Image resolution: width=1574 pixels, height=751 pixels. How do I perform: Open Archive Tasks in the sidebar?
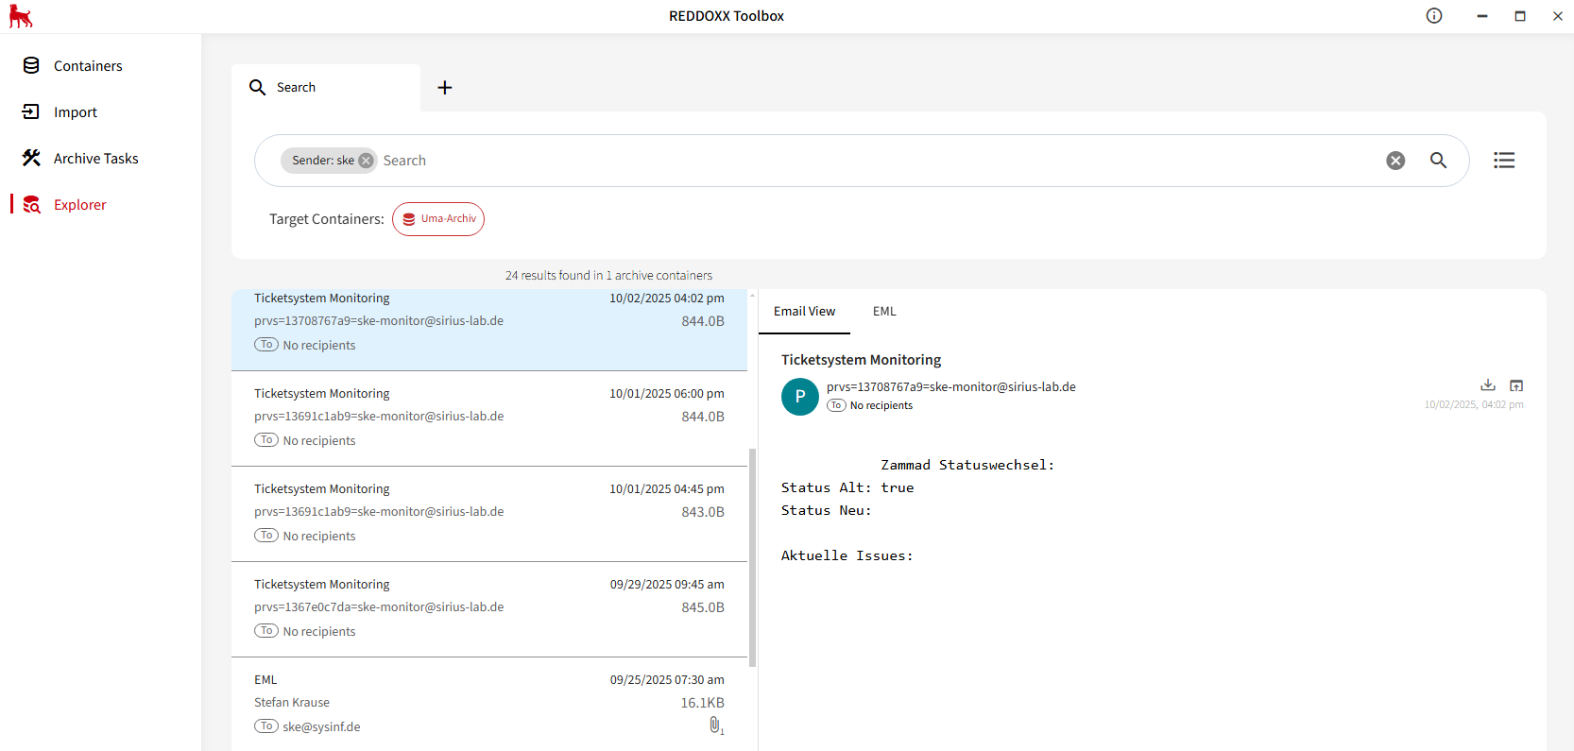(x=95, y=159)
